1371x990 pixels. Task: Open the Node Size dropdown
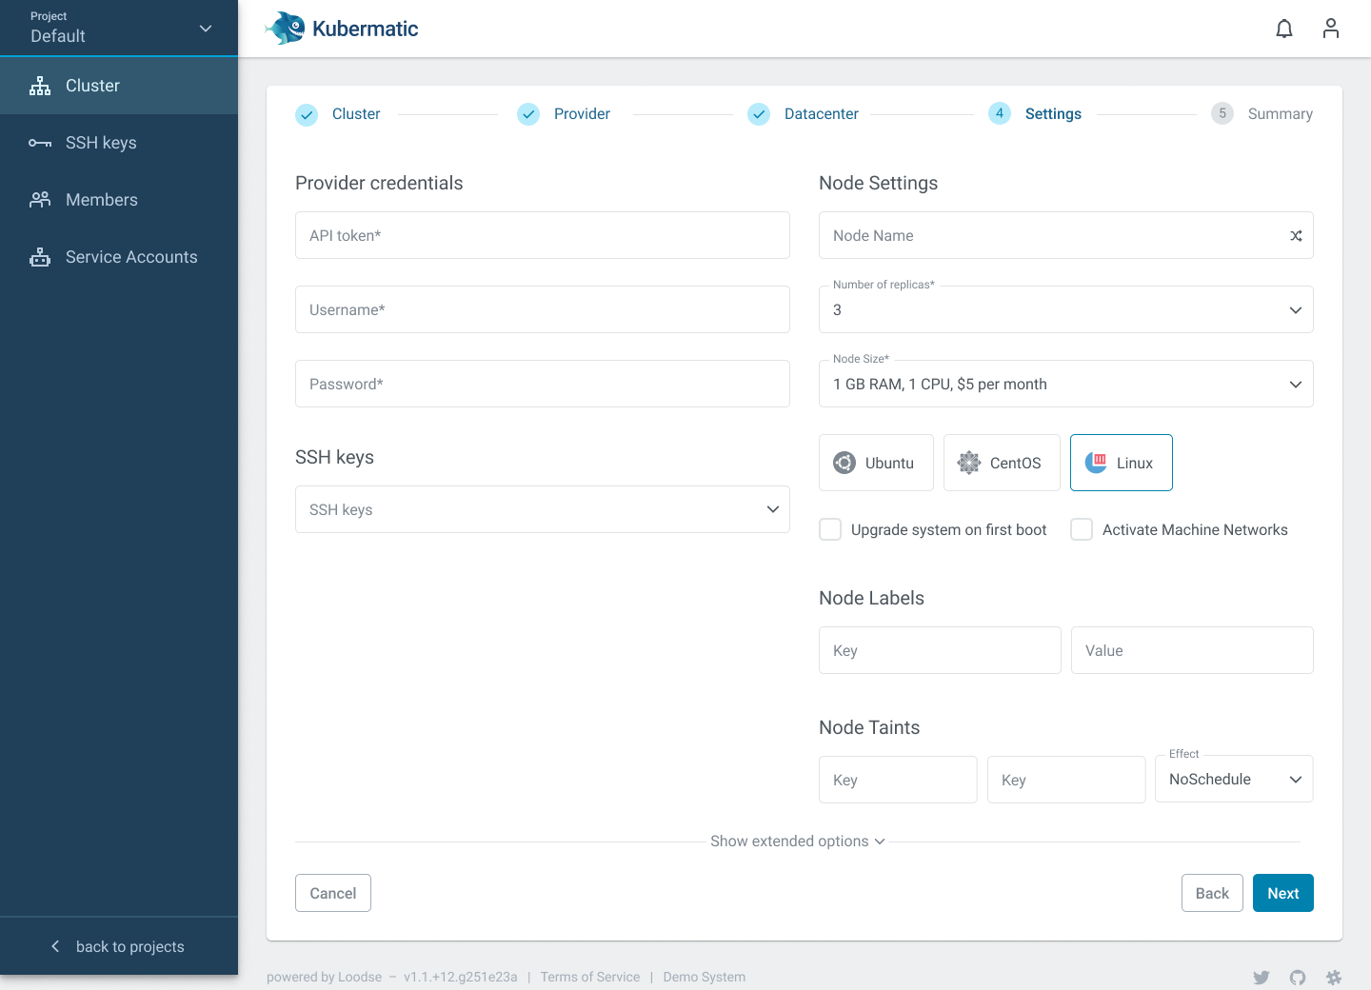click(1066, 384)
